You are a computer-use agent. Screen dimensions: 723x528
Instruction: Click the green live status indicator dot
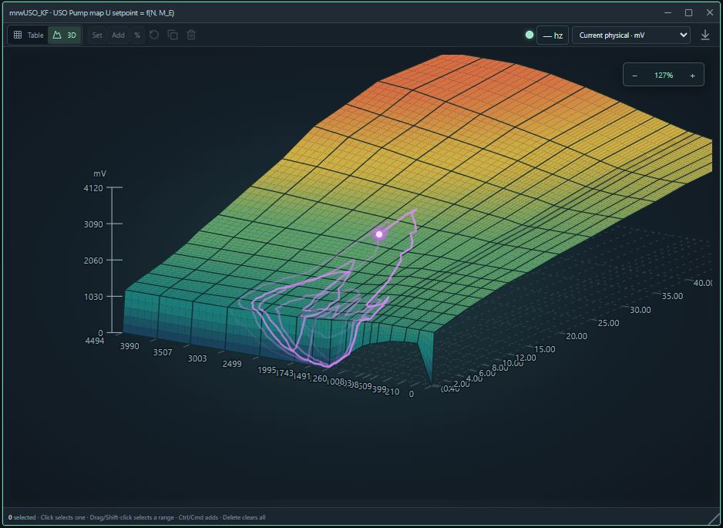(x=530, y=35)
